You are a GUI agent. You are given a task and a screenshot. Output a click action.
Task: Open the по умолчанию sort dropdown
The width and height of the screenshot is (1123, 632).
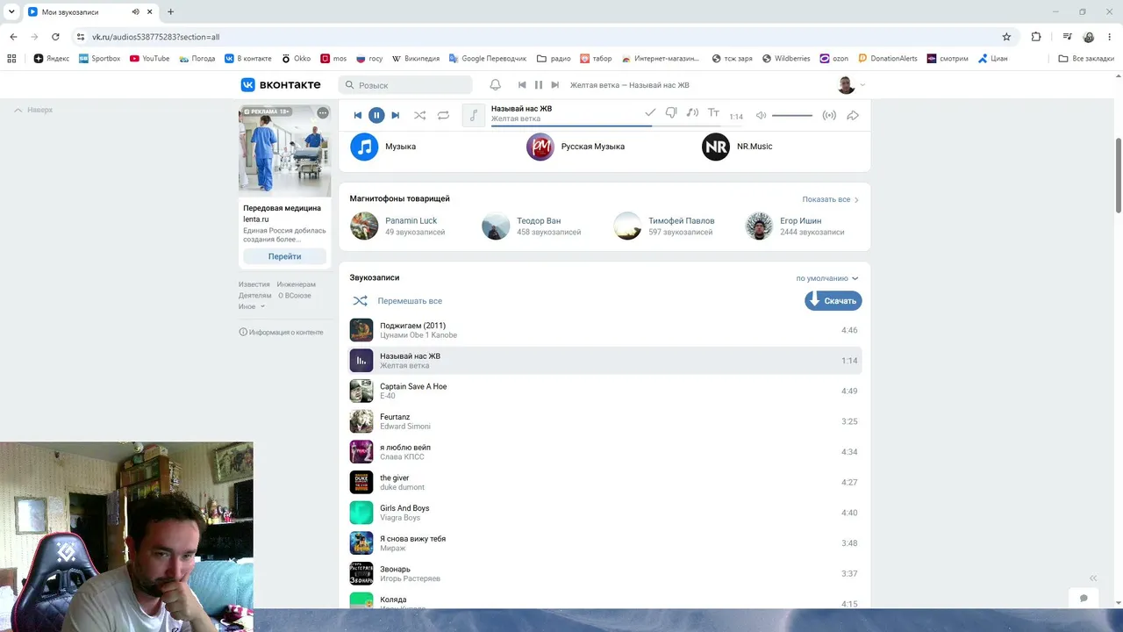827,278
